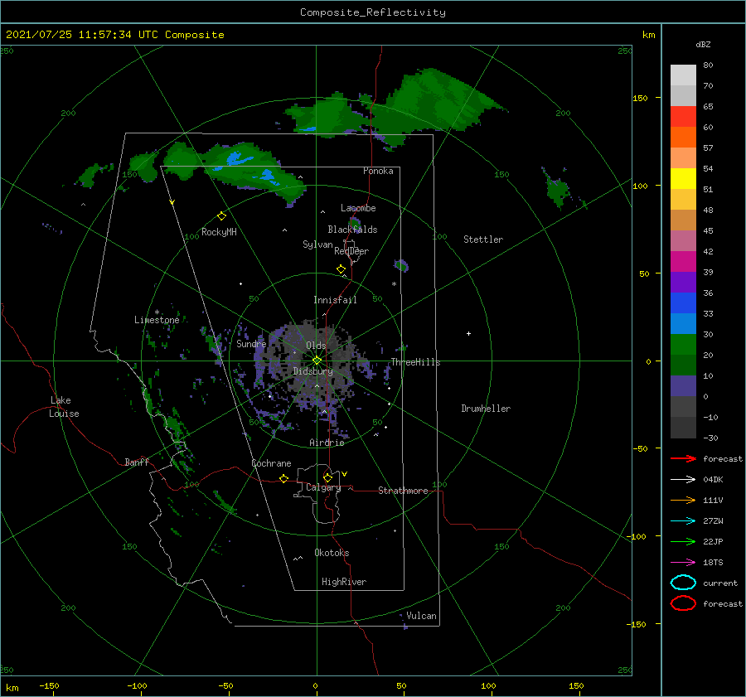Click the white 04DK arrow in legend
Viewport: 746px width, 697px height.
pyautogui.click(x=683, y=479)
